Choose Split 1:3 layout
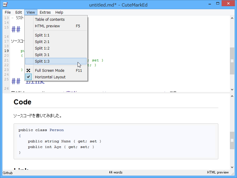 tap(56, 61)
